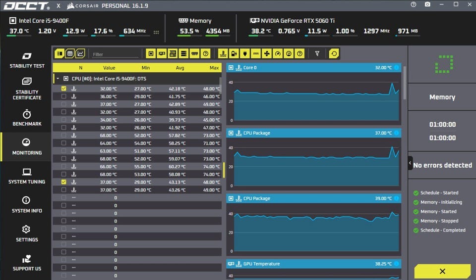Click the funnel filter icon

pos(317,53)
